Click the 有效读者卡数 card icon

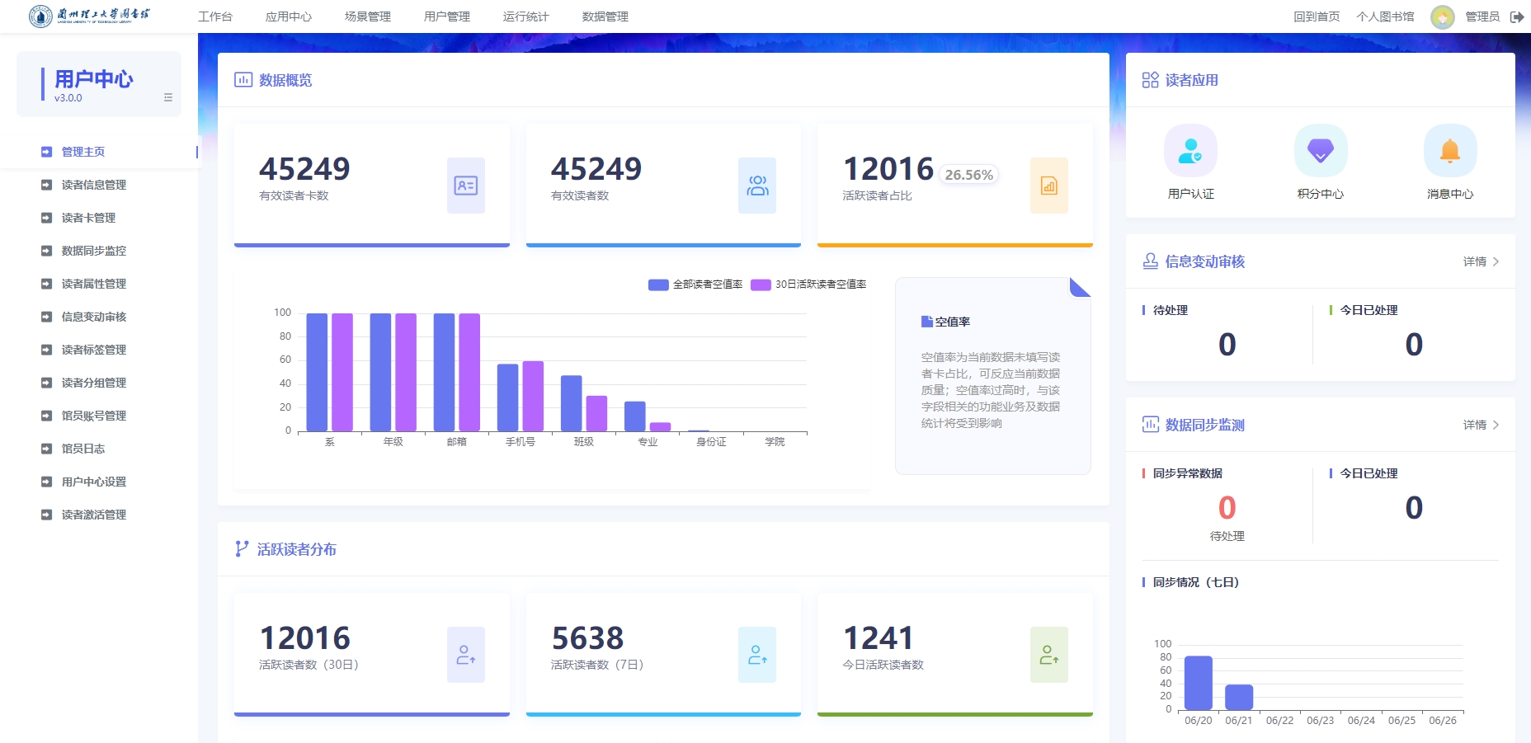465,186
